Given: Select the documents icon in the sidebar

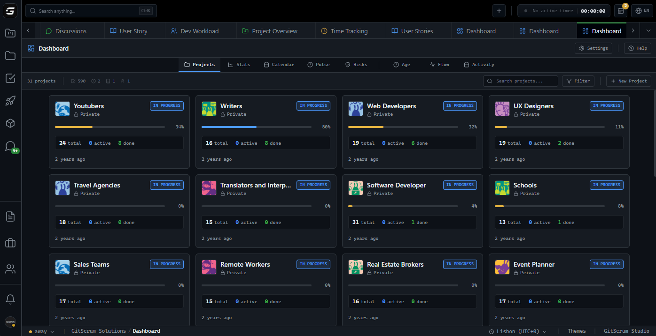Looking at the screenshot, I should click(10, 216).
